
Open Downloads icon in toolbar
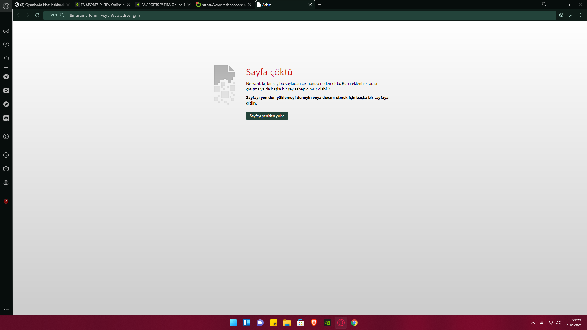click(571, 15)
